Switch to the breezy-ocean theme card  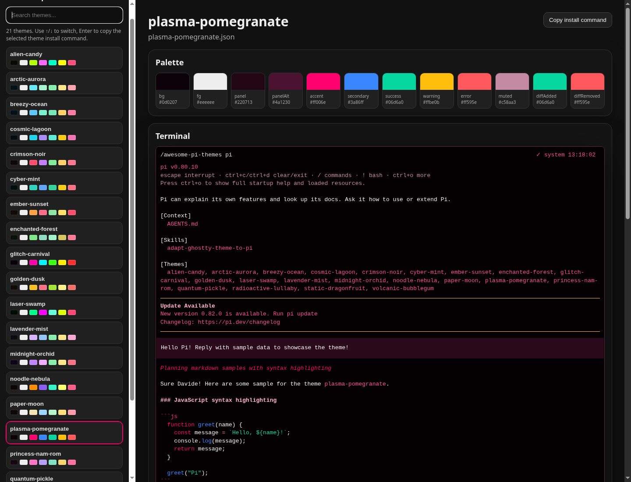pos(64,108)
